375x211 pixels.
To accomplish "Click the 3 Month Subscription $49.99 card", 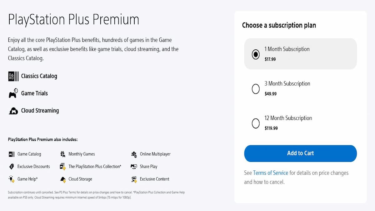I will coord(300,88).
